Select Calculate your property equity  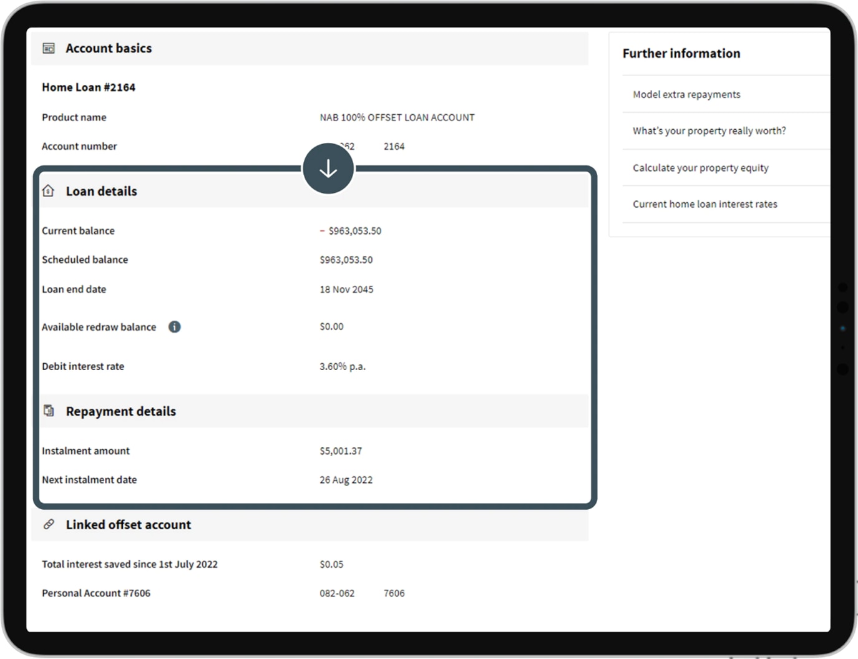click(700, 167)
